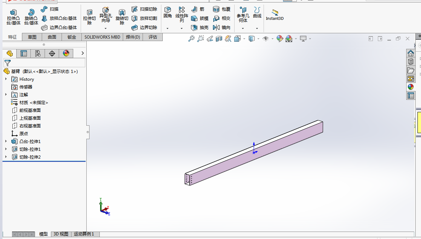
Task: Click Zoom to Fit in view toolbar
Action: 191,39
